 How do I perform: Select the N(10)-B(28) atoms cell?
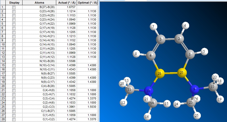pyautogui.click(x=39, y=61)
